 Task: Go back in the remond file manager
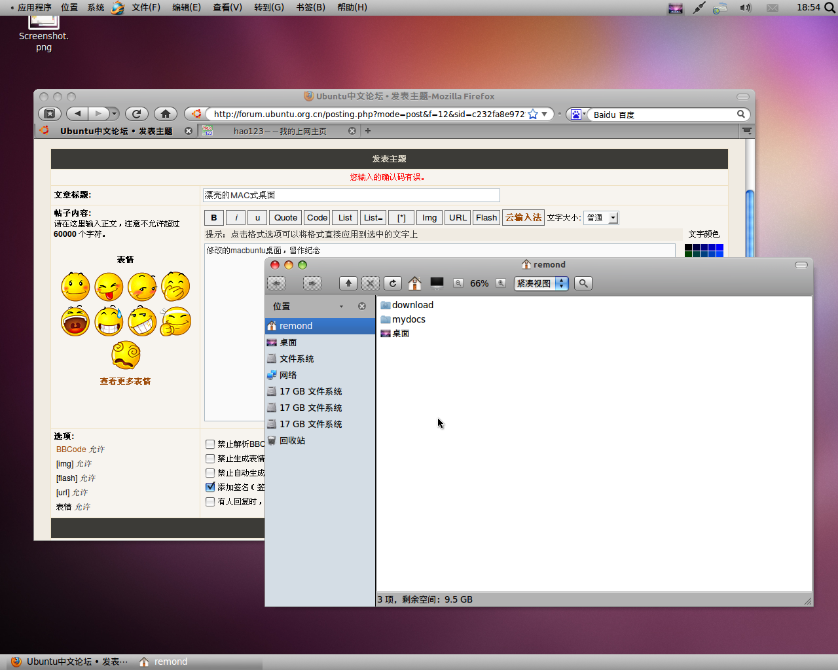point(276,283)
